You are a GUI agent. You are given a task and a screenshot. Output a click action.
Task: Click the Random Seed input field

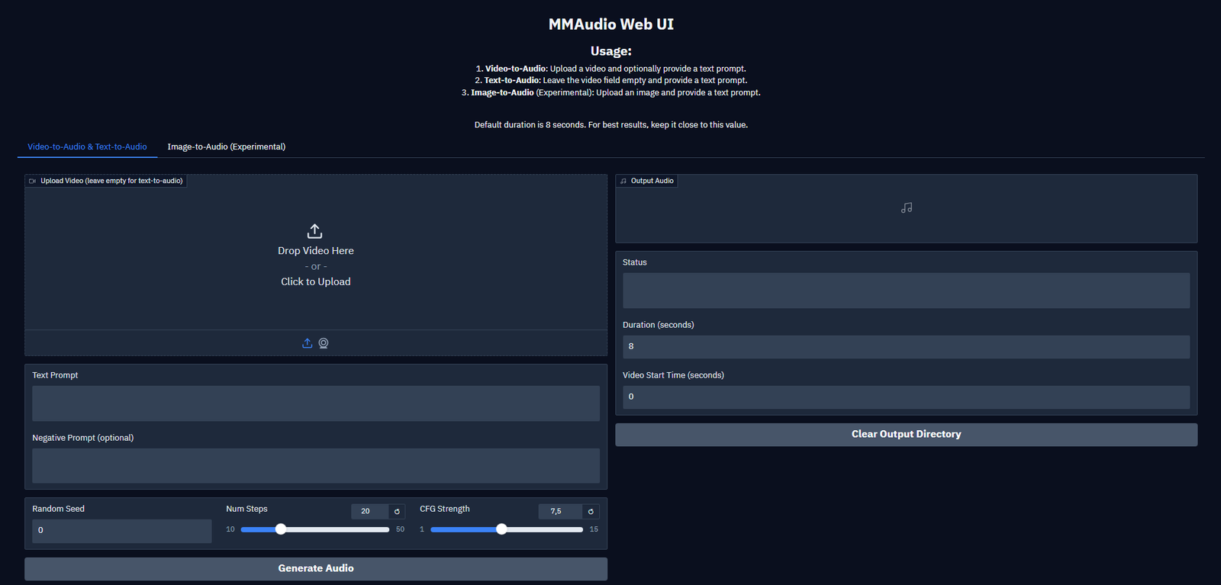(122, 531)
